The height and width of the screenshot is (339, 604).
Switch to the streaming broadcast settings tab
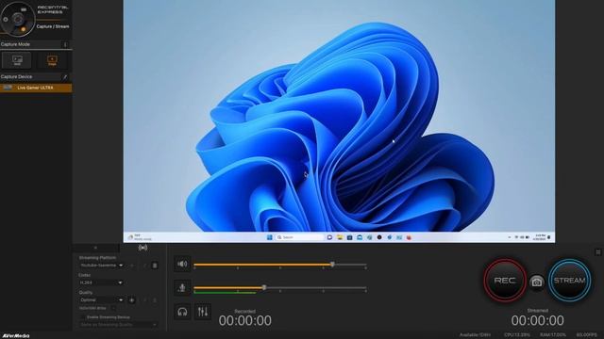tap(143, 248)
